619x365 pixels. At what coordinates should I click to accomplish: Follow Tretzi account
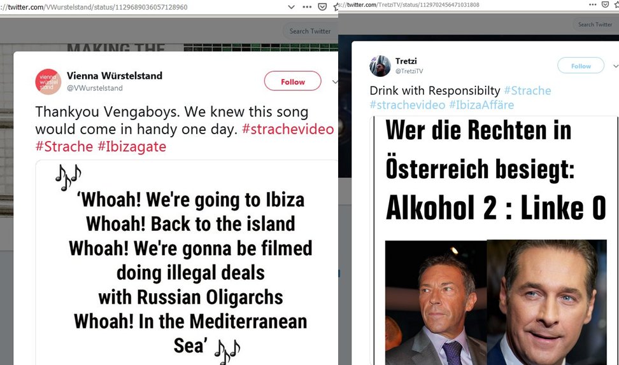coord(581,66)
